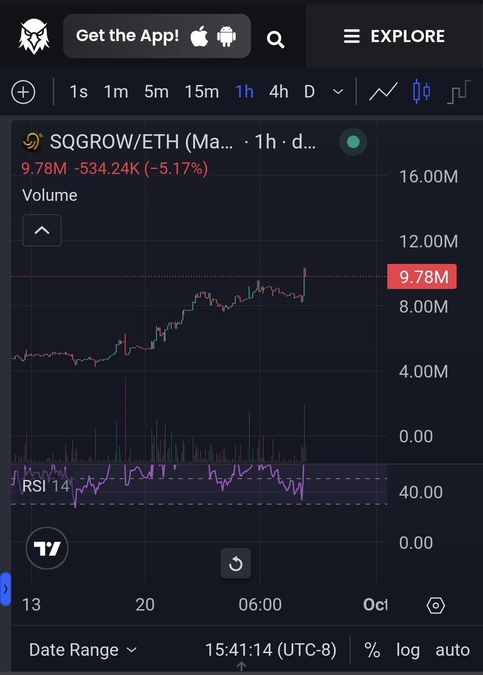Click the 06:00 time axis label

tap(260, 605)
